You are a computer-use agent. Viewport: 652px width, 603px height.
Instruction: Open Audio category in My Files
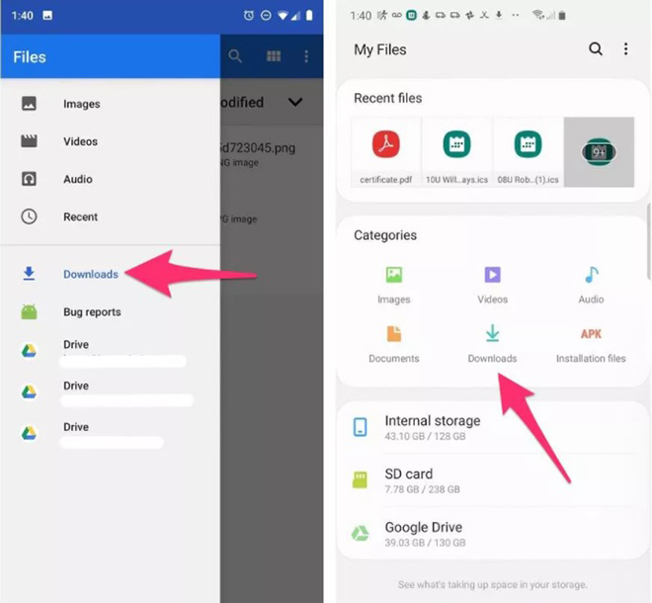[591, 286]
